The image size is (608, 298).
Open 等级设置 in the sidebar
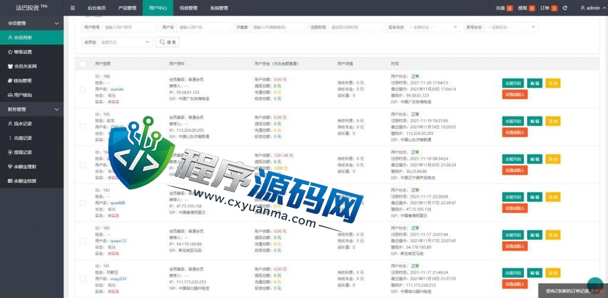click(x=32, y=52)
